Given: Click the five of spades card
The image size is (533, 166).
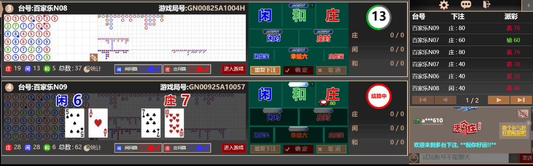Looking at the screenshot, I should point(75,123).
